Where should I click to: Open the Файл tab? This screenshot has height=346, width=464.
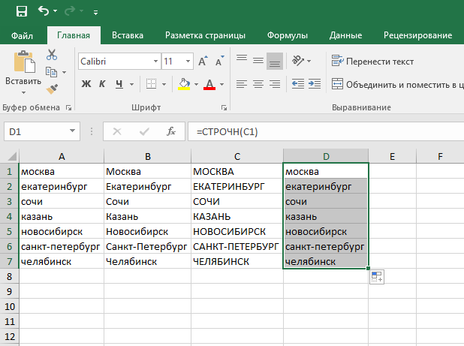pyautogui.click(x=22, y=35)
